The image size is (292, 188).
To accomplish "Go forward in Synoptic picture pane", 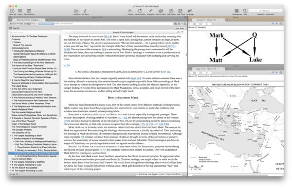I will (x=276, y=24).
